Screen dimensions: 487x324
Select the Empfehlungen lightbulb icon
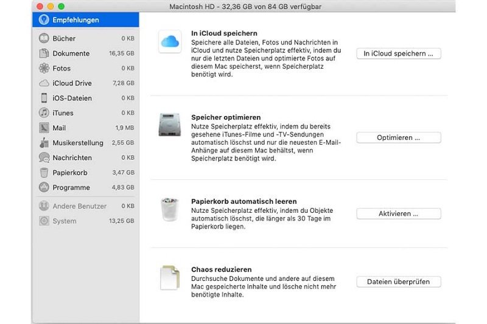pos(44,20)
